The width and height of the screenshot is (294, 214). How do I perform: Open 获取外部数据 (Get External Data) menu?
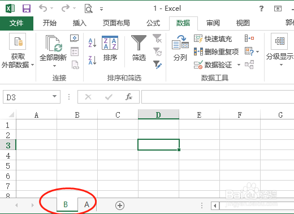(x=18, y=51)
